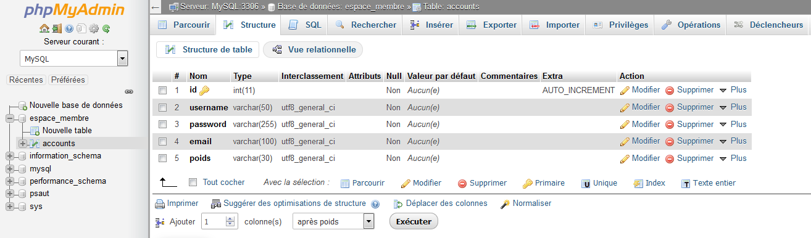Expand Plus menu for the id row
This screenshot has width=811, height=238.
coord(733,90)
